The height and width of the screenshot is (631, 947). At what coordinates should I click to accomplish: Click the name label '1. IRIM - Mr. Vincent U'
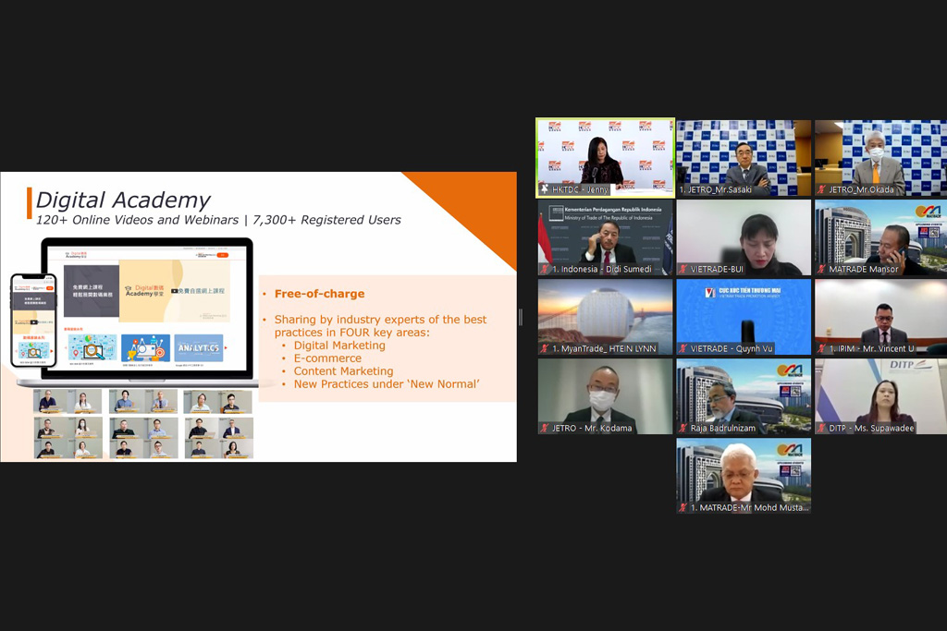(871, 348)
